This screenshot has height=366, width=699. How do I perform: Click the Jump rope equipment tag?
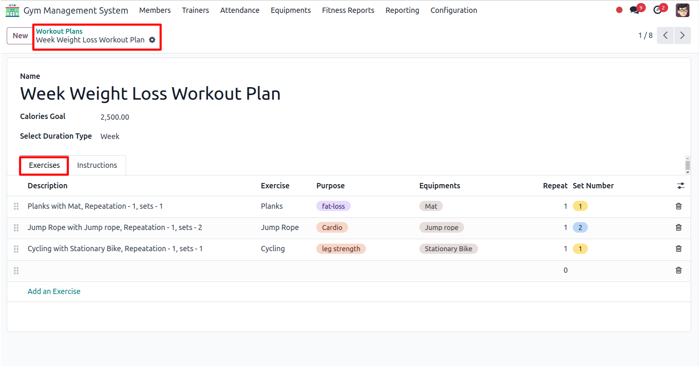[441, 227]
